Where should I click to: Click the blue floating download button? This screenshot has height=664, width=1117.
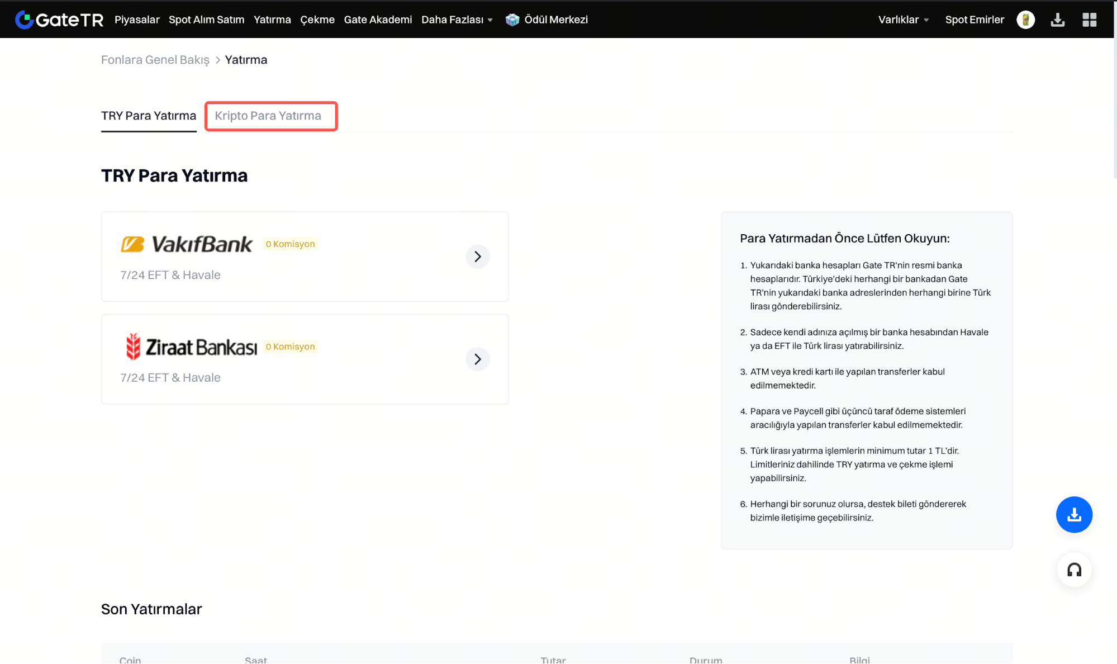(1073, 514)
